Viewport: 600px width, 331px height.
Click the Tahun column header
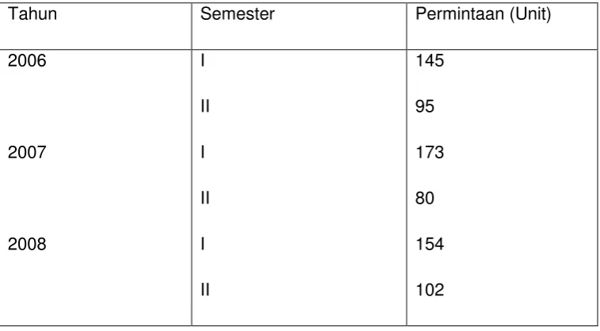pos(32,14)
